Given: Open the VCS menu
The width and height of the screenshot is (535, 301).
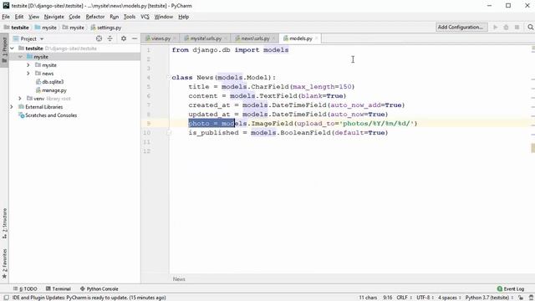Looking at the screenshot, I should tap(145, 17).
